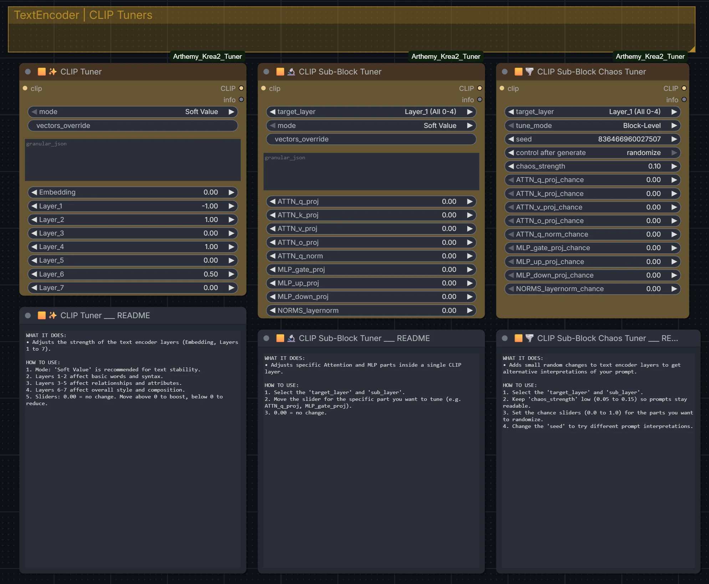The height and width of the screenshot is (584, 709).
Task: Click the microscope icon in CLIP Sub-Block Tuner title
Action: tap(291, 72)
